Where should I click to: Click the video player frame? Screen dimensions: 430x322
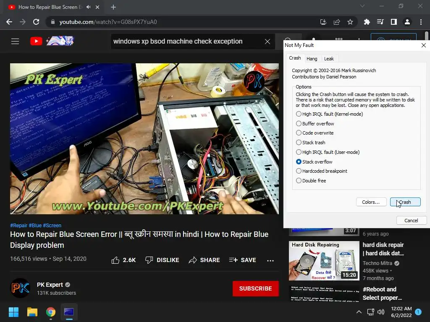coord(144,139)
